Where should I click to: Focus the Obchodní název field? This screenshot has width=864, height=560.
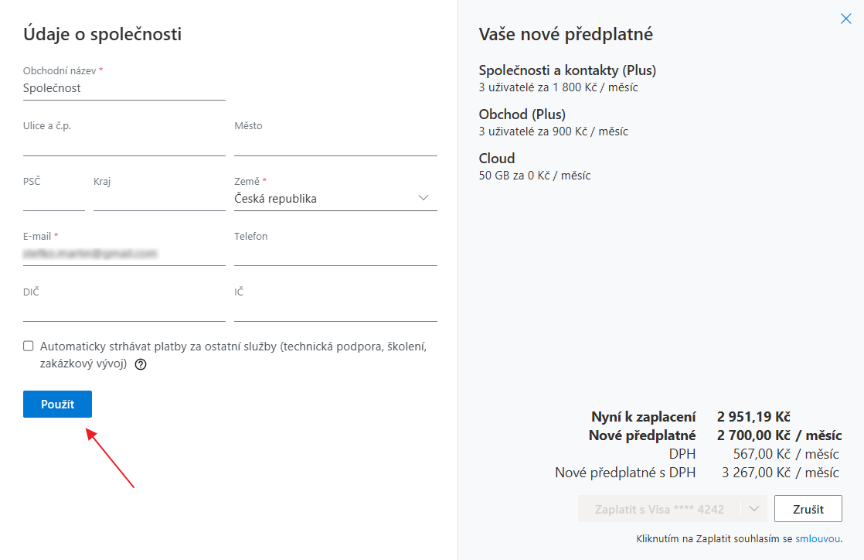124,88
